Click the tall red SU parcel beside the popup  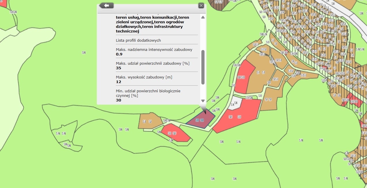pyautogui.click(x=244, y=77)
